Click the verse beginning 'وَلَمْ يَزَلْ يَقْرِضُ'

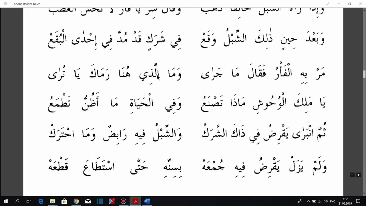pos(264,166)
